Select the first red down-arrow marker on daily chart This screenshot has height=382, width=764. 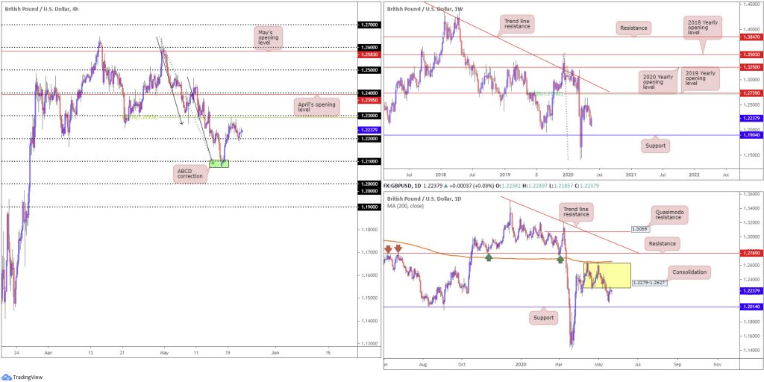pos(388,249)
